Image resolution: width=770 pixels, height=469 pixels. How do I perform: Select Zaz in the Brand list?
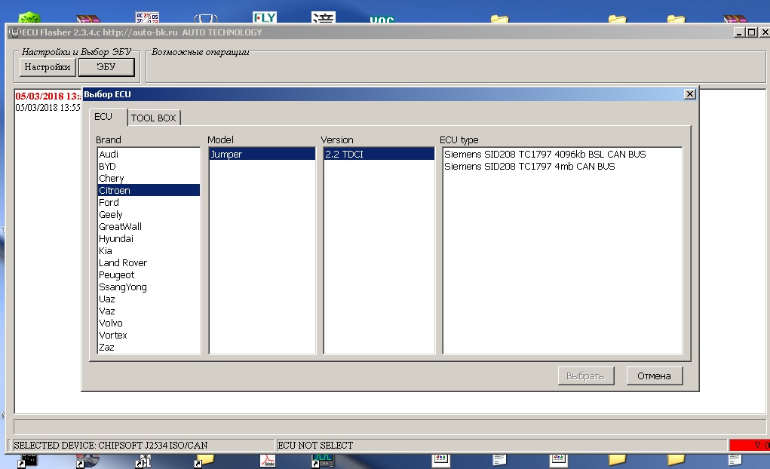coord(149,347)
